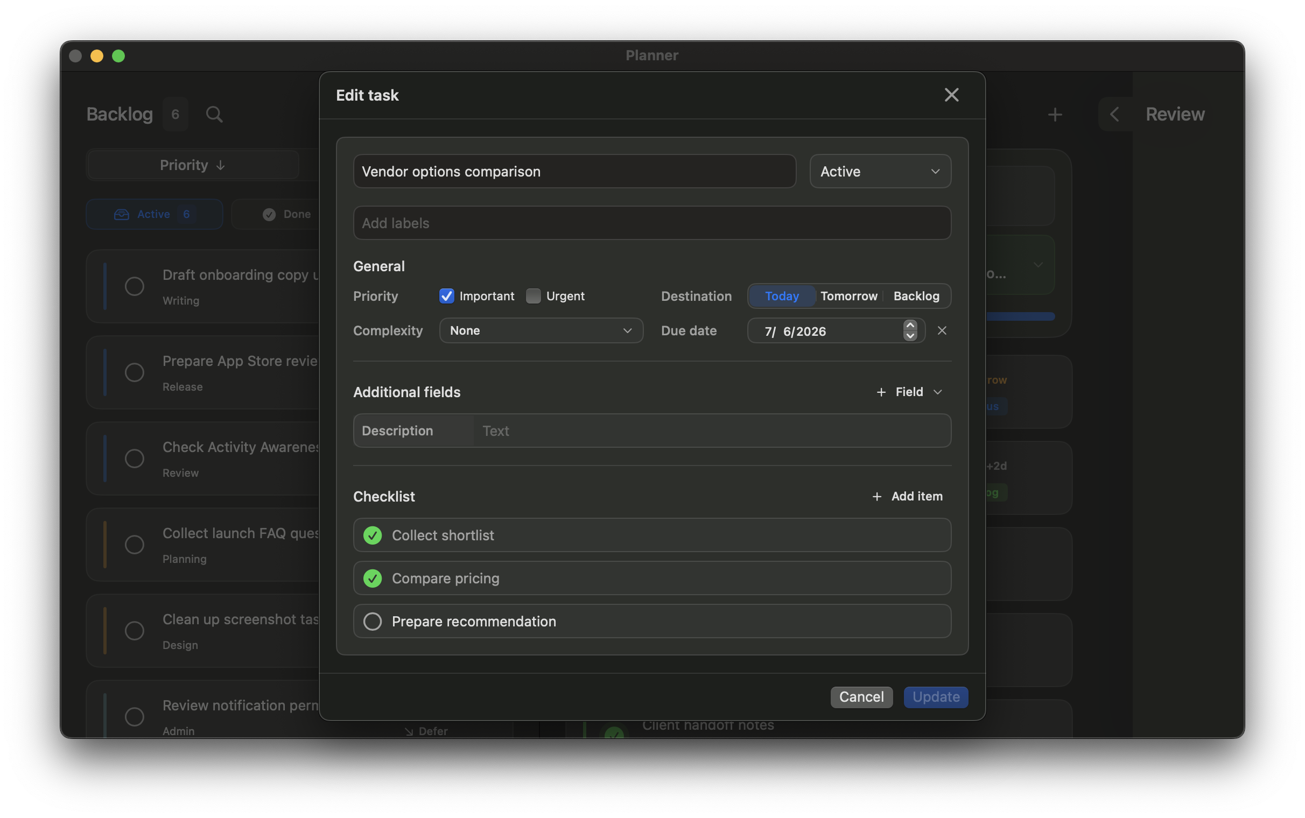Click the task title input field
1305x818 pixels.
pyautogui.click(x=574, y=172)
